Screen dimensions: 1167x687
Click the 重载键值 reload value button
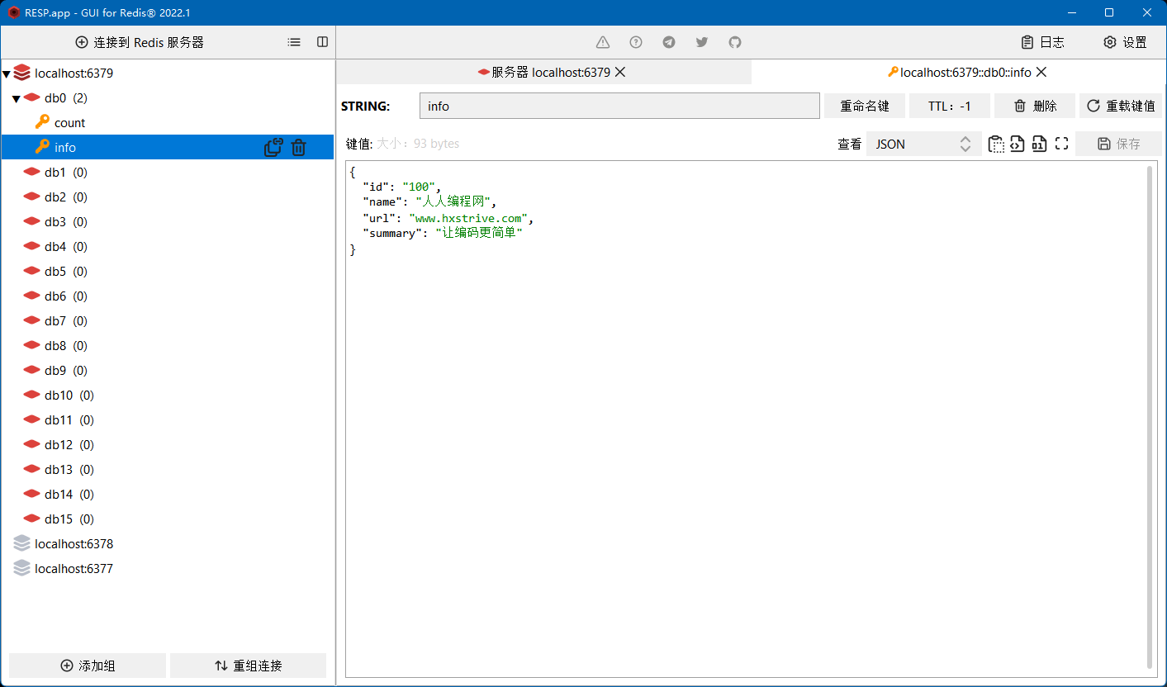[1121, 106]
